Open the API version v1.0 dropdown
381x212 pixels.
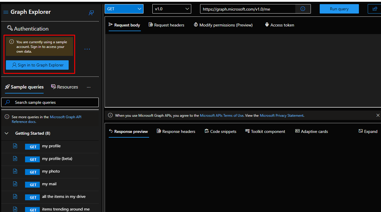pyautogui.click(x=171, y=9)
